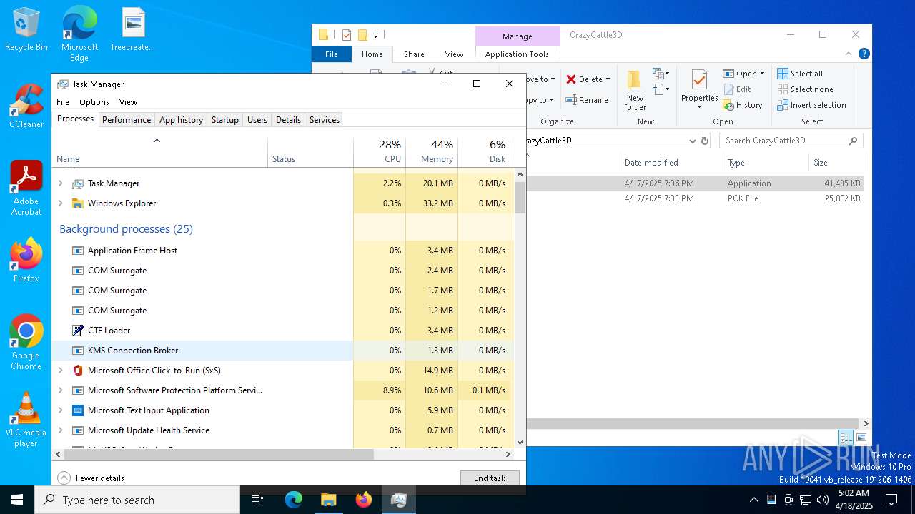Click the End task button
The width and height of the screenshot is (915, 514).
[x=490, y=478]
